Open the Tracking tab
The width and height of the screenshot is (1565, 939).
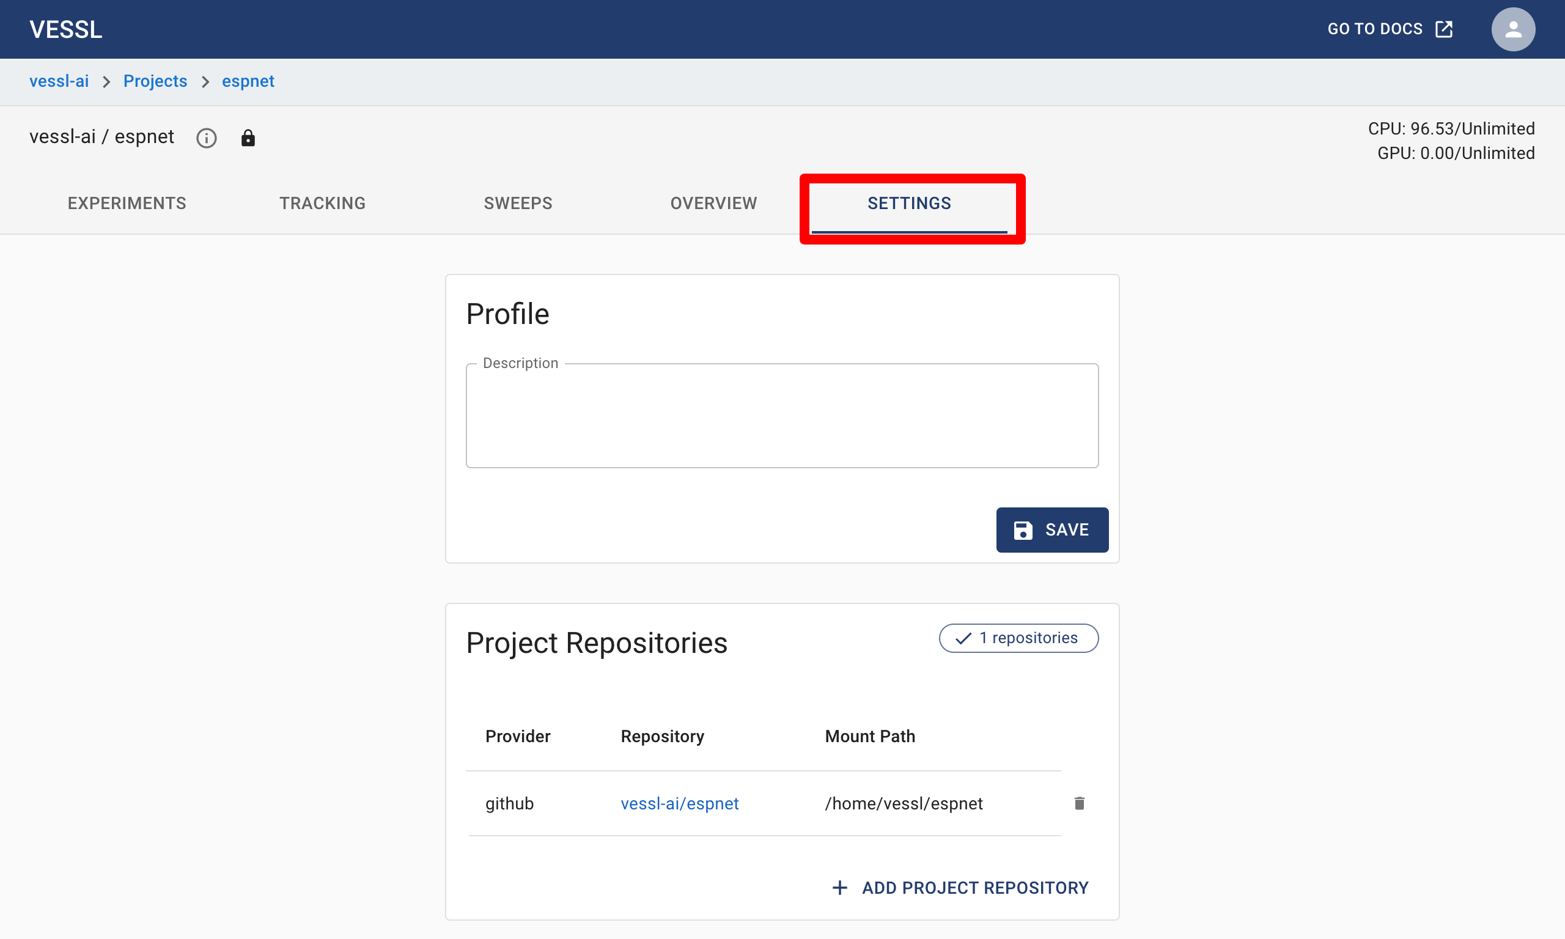tap(323, 203)
